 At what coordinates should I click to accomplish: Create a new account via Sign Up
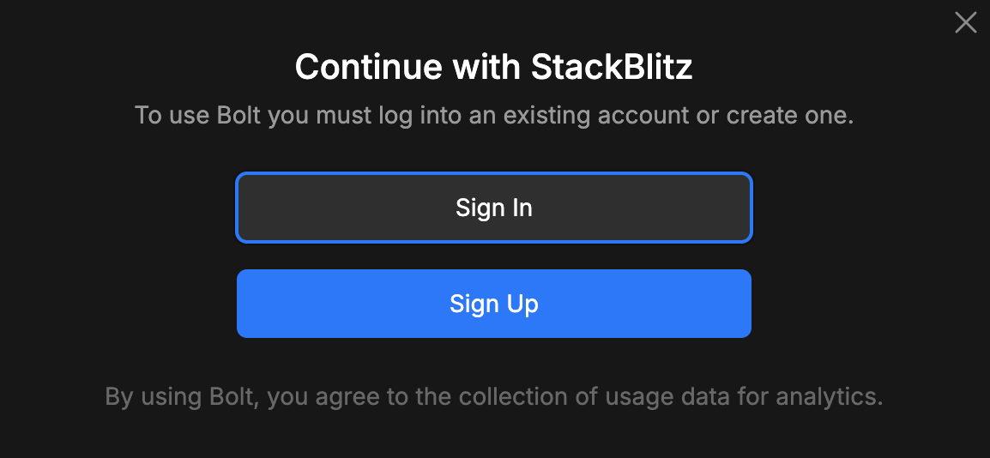tap(494, 304)
